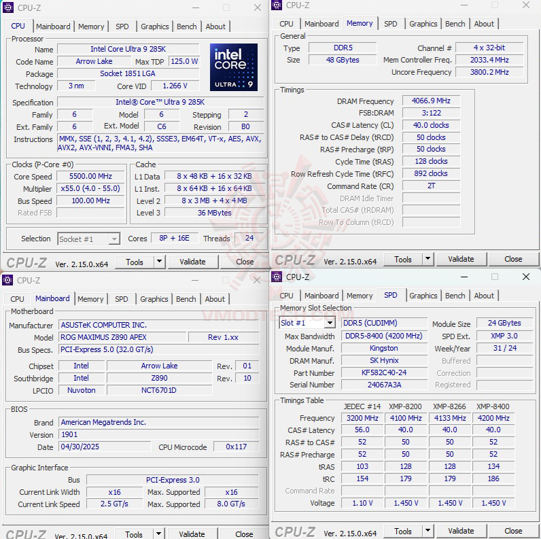Click the Level 3 cache value 36 MBytes
541x539 pixels.
(214, 213)
